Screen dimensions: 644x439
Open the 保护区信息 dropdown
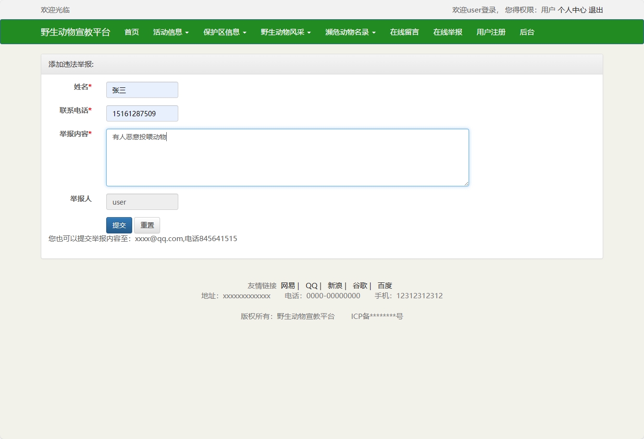point(224,32)
